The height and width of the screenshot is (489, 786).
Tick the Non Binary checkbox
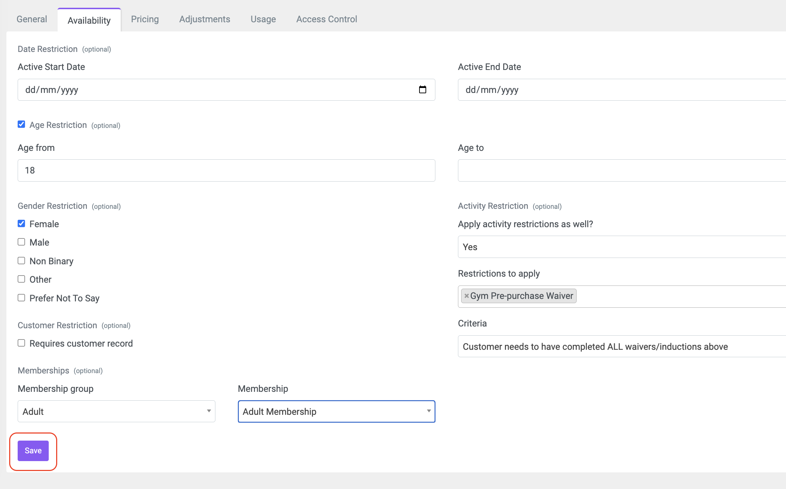(22, 261)
